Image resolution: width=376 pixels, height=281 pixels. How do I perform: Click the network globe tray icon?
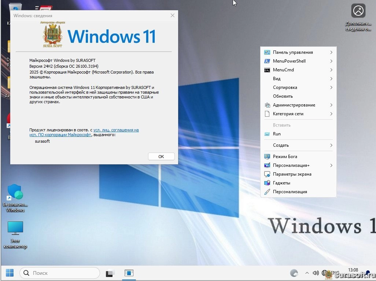coord(325,273)
